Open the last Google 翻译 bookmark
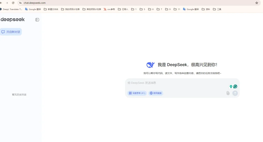 click(x=191, y=9)
